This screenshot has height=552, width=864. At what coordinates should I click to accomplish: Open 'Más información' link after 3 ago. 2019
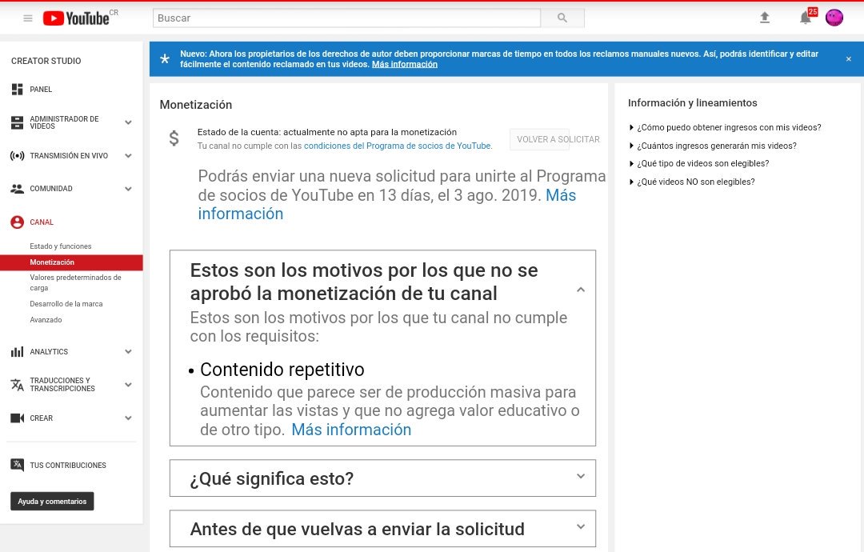pos(387,204)
